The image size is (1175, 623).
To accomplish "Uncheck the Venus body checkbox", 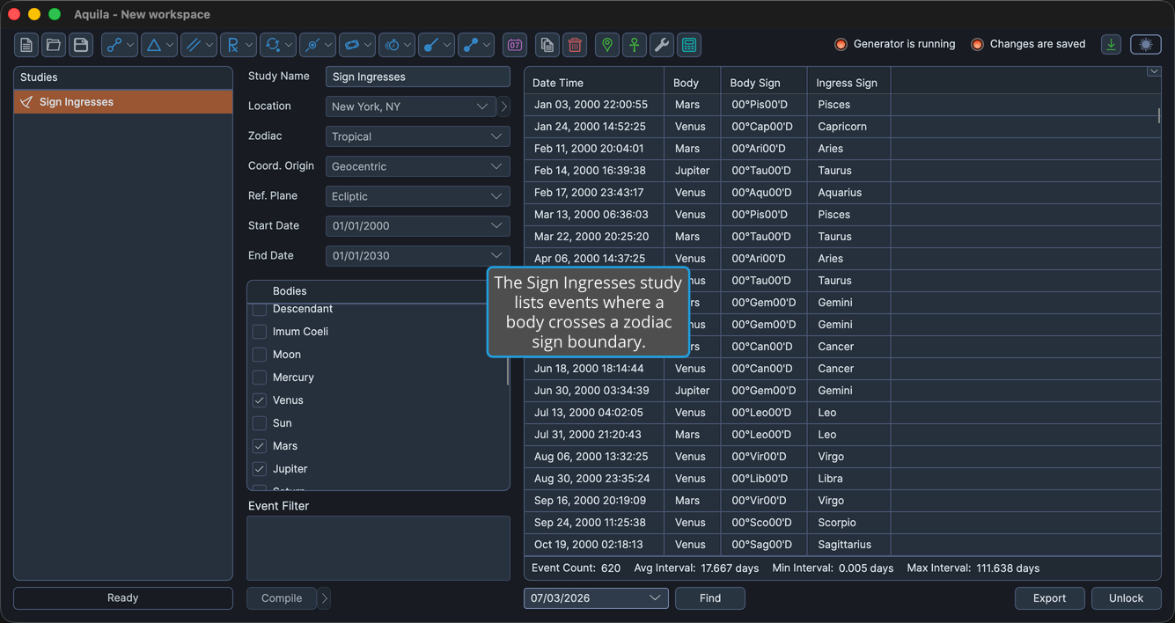I will point(260,400).
